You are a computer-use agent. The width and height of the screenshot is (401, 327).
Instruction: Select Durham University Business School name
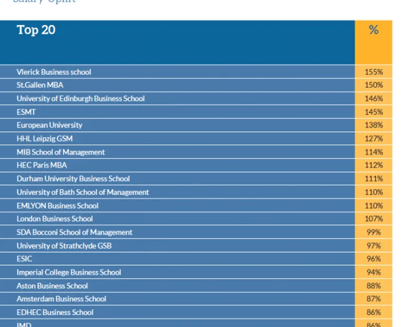tap(73, 179)
